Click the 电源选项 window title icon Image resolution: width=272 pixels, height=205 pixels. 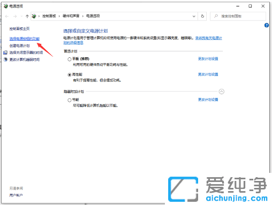(x=6, y=6)
